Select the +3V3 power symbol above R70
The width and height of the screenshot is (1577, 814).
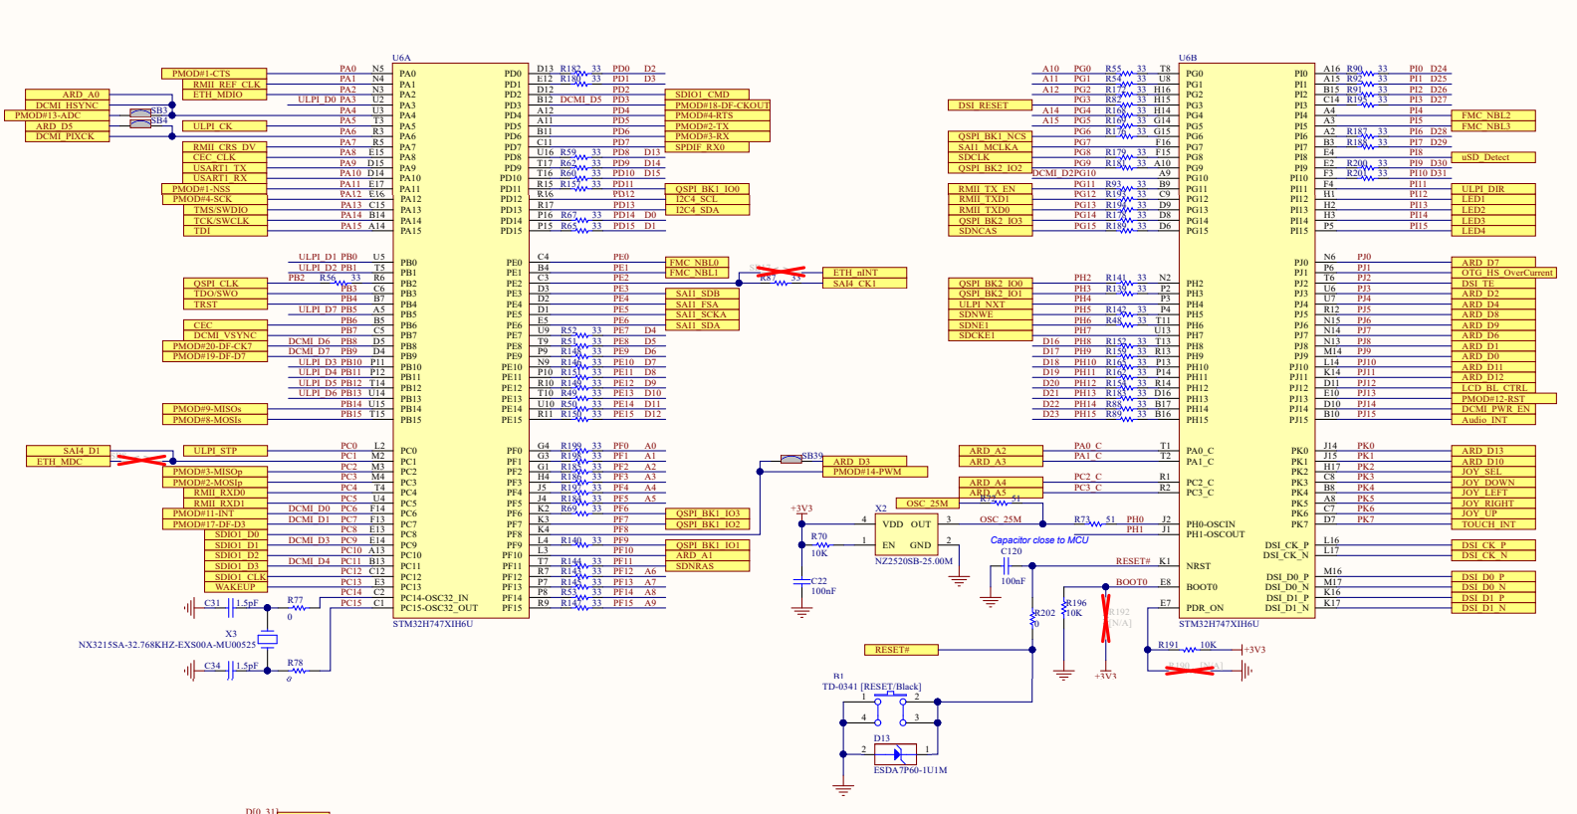click(801, 510)
